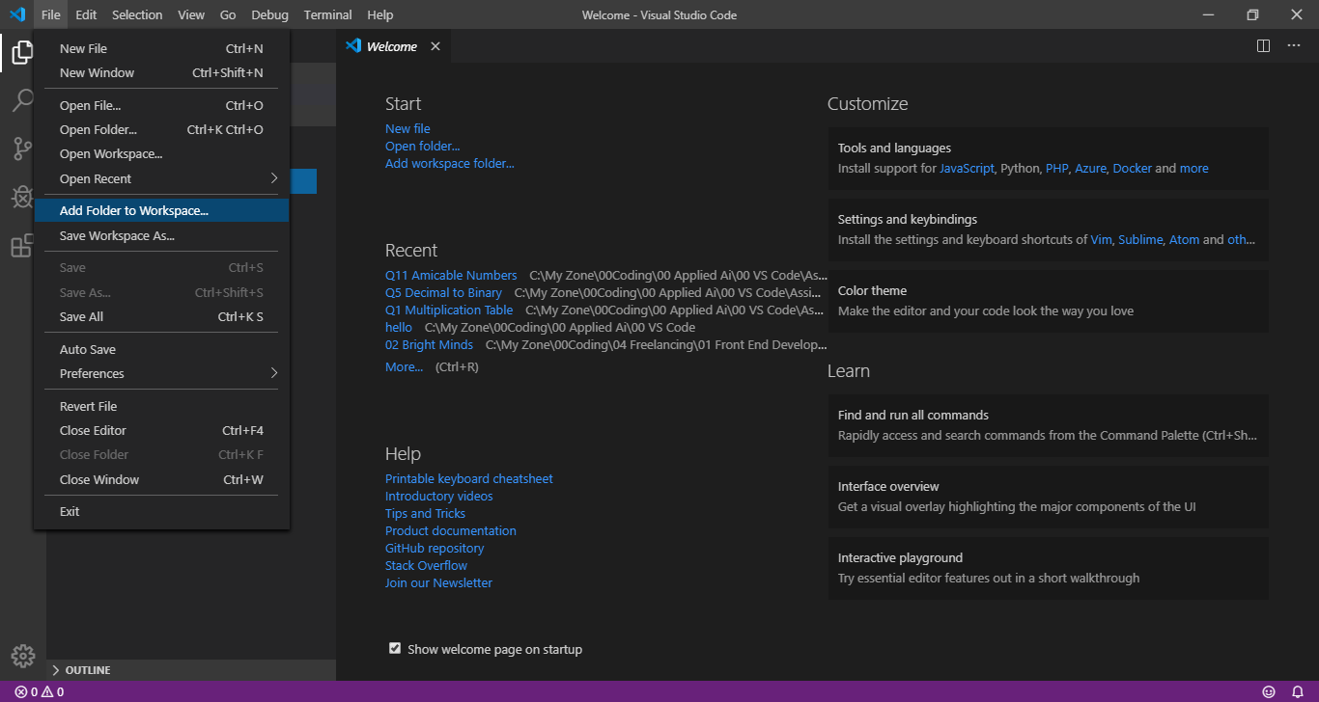Toggle Show welcome page on startup
This screenshot has height=702, width=1319.
point(395,648)
